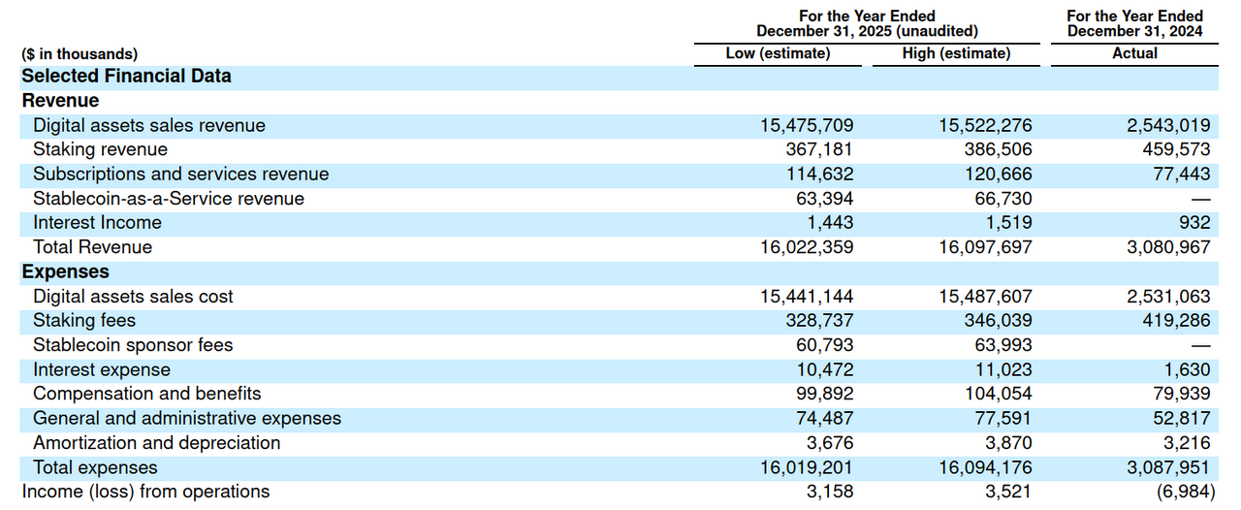1241x510 pixels.
Task: Click the General and administrative expenses label
Action: click(187, 418)
